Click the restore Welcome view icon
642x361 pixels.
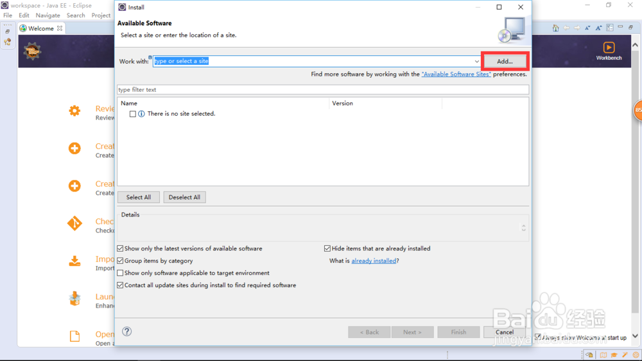coord(631,28)
